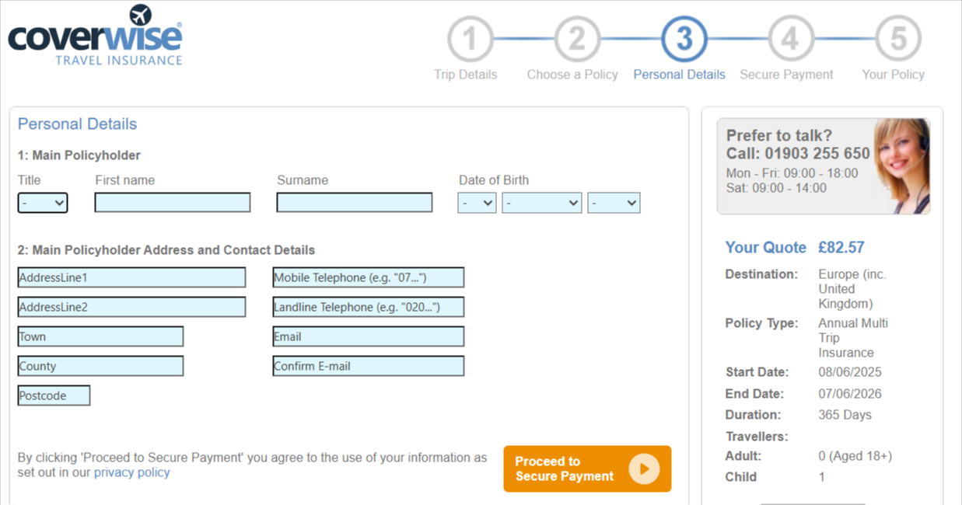Click the Landline Telephone field
Image resolution: width=962 pixels, height=505 pixels.
point(369,307)
